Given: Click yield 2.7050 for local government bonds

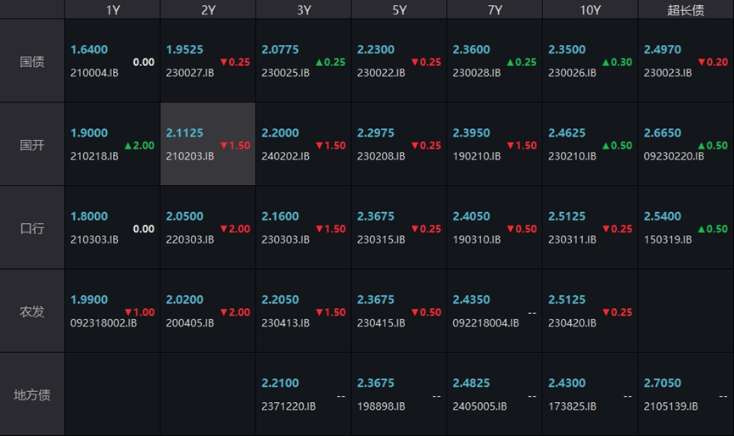Looking at the screenshot, I should tap(662, 383).
